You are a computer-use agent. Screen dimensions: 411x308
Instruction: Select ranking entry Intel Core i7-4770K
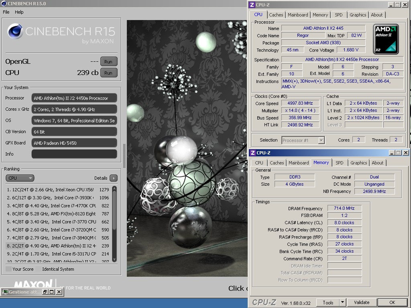[x=58, y=206]
